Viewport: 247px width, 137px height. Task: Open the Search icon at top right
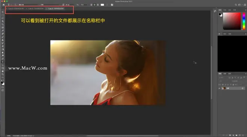click(236, 5)
